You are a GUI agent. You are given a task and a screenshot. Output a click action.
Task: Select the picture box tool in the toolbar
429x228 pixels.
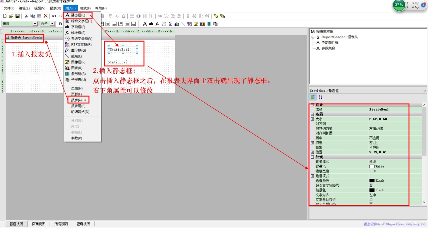[196, 24]
